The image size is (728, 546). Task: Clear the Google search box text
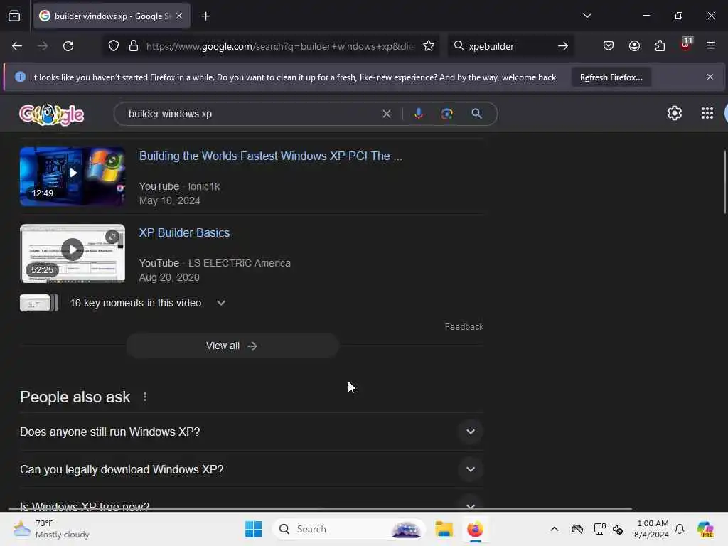(386, 114)
